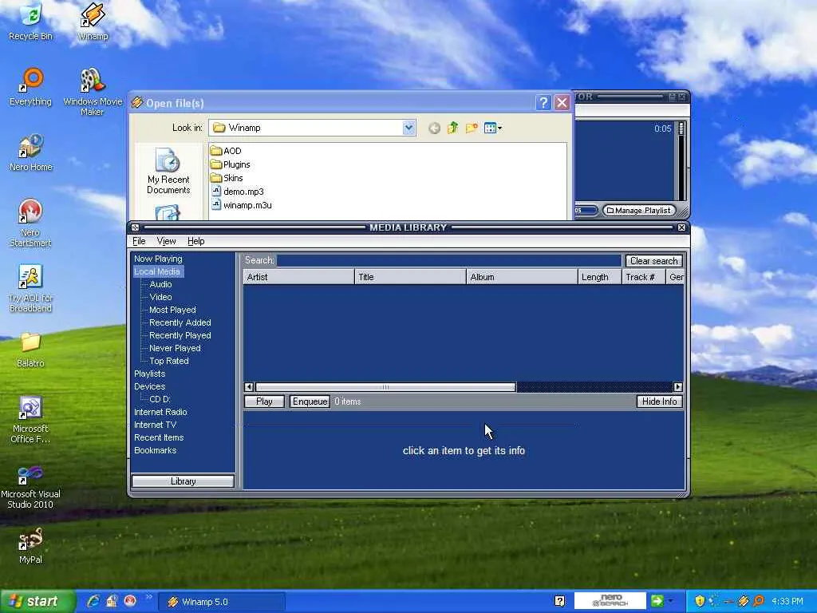Click the Clear search button
817x613 pixels.
click(654, 261)
